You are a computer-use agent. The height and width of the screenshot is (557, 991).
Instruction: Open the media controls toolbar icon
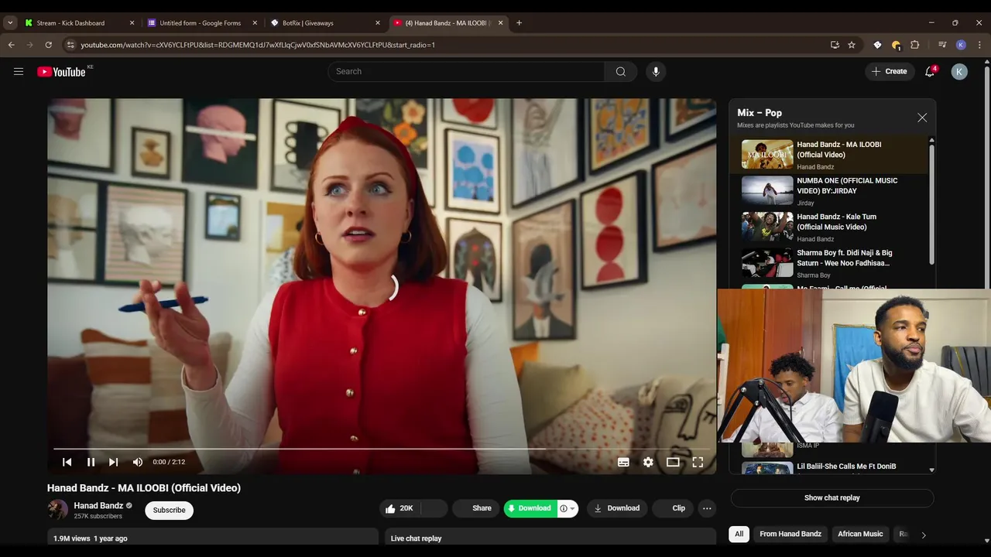pyautogui.click(x=942, y=45)
